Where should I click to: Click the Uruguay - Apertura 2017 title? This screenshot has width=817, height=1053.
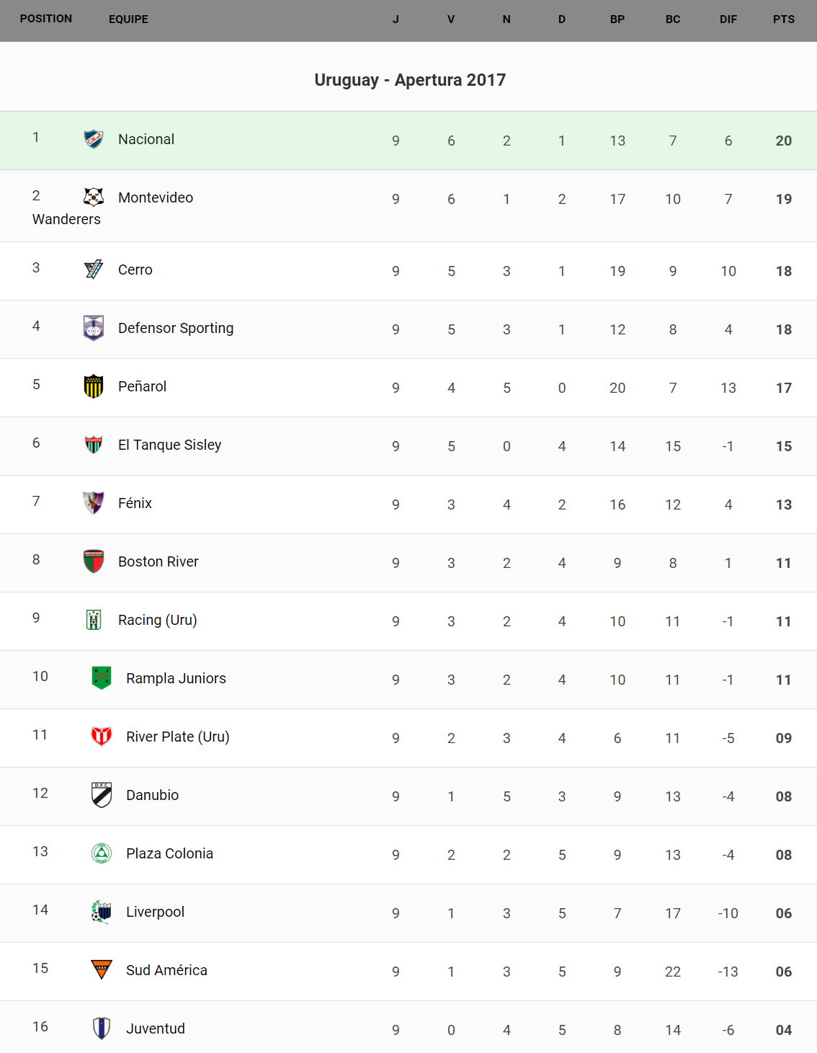tap(409, 80)
